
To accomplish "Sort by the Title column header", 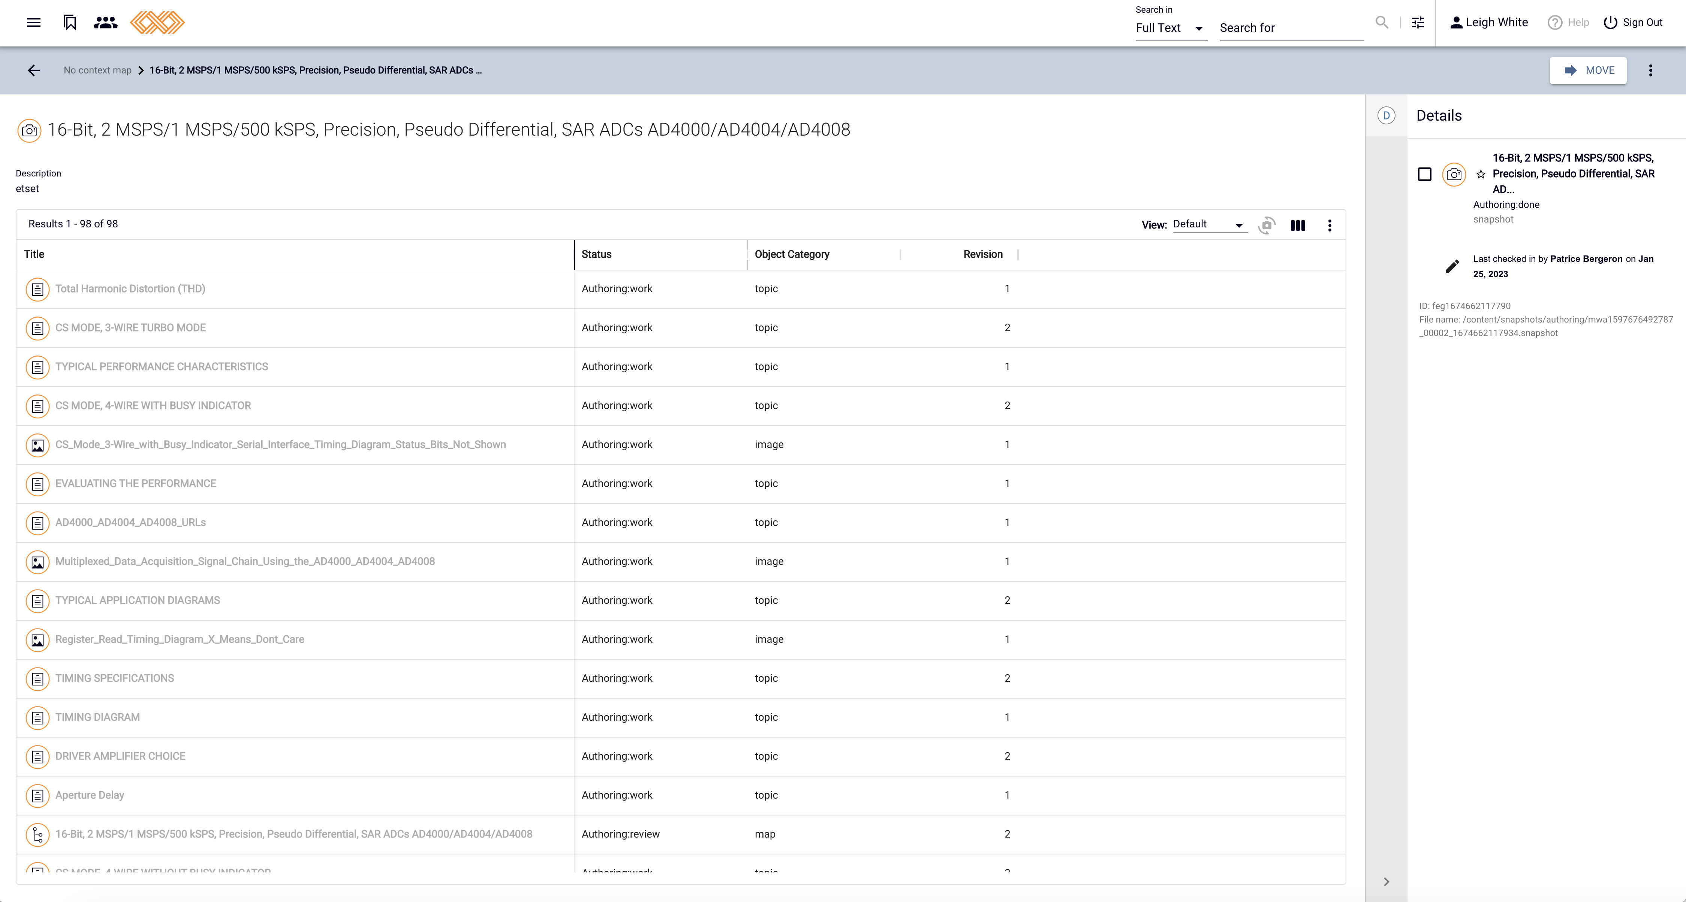I will tap(34, 254).
